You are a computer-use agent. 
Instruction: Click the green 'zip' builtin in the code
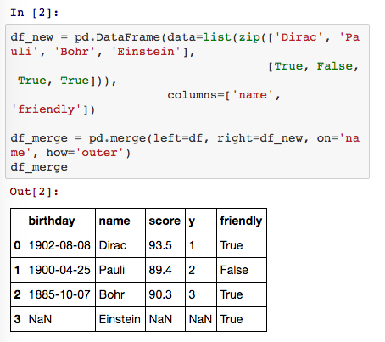point(249,37)
